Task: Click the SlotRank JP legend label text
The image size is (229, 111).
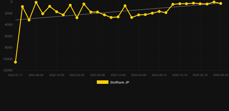Action: (120, 82)
